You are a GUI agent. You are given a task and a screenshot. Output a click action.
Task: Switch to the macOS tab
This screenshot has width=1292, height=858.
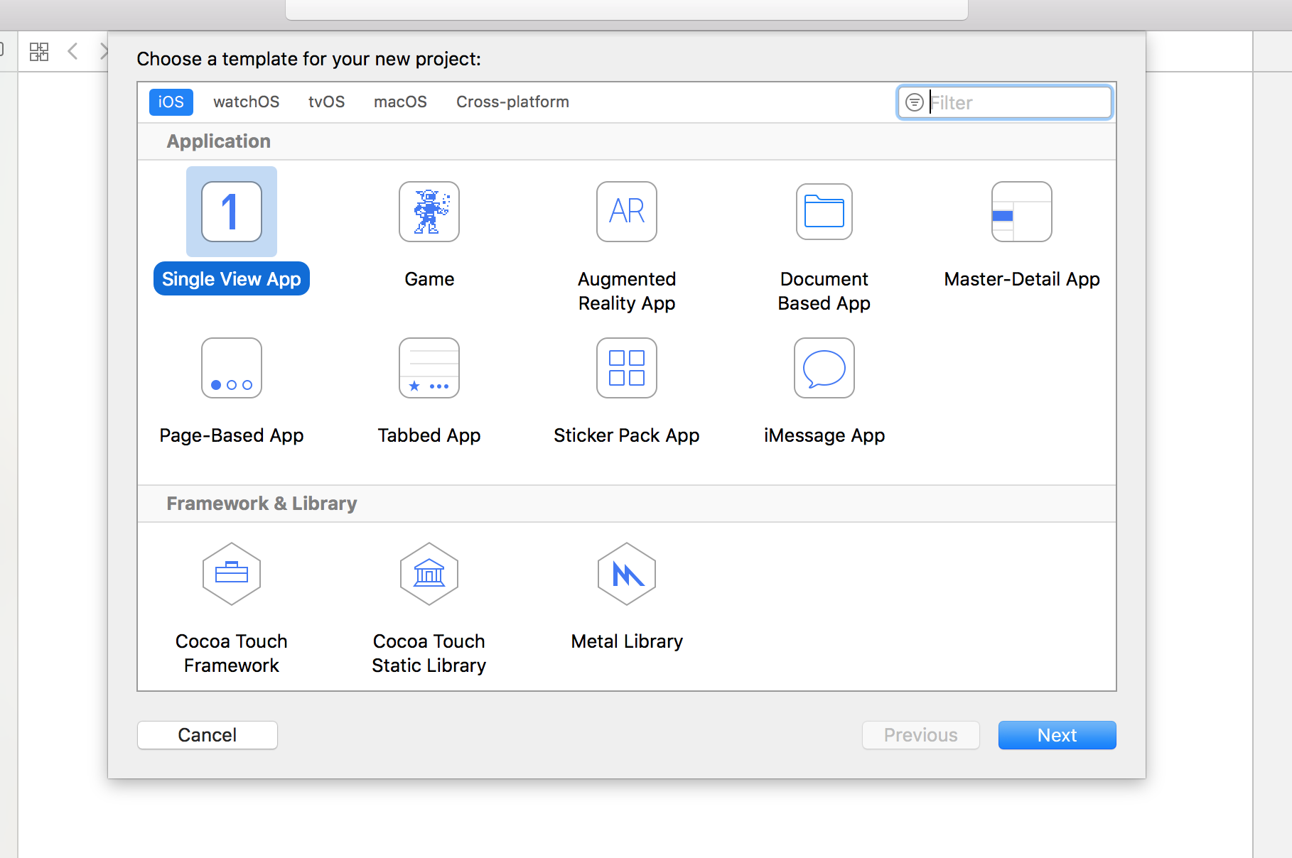click(400, 102)
